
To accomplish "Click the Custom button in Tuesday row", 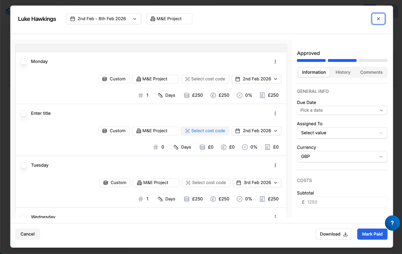I will click(115, 183).
